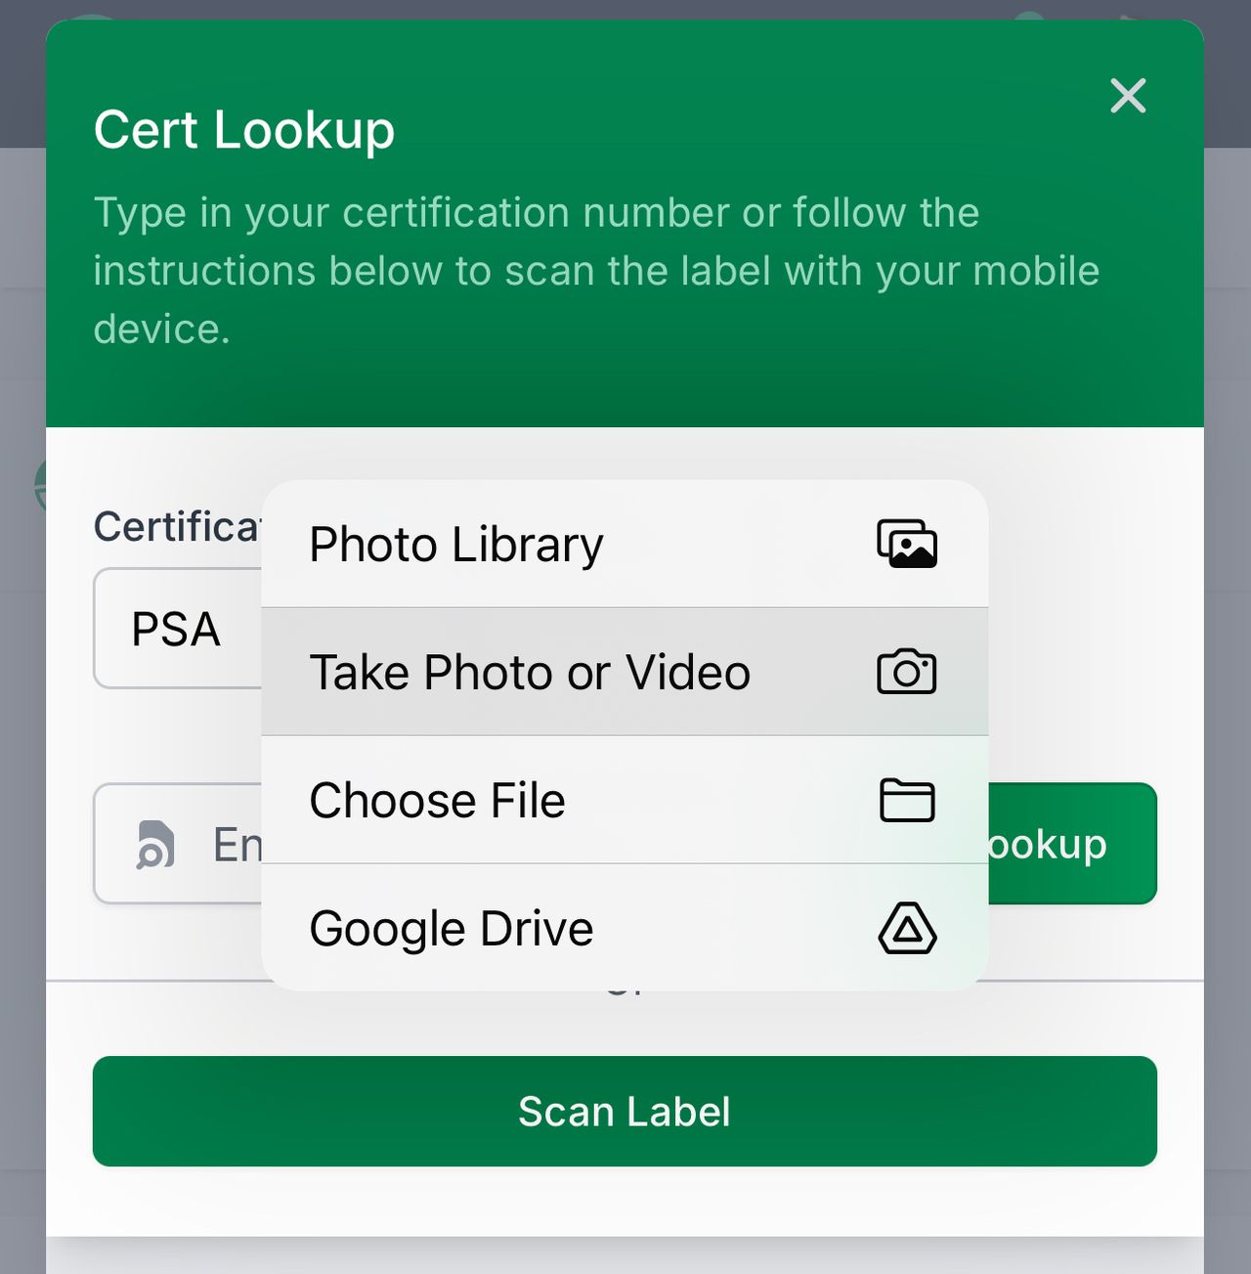Click the Certification field label

tap(176, 527)
